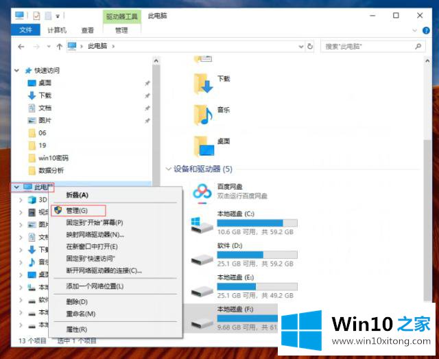Open the win10密码 folder in sidebar
Screen dimensions: 439x359
(x=54, y=158)
